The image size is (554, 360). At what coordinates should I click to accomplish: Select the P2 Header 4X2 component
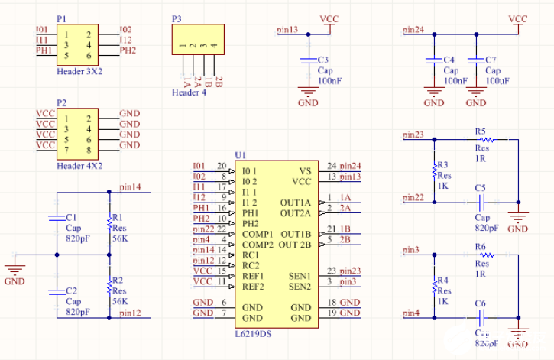pyautogui.click(x=77, y=135)
